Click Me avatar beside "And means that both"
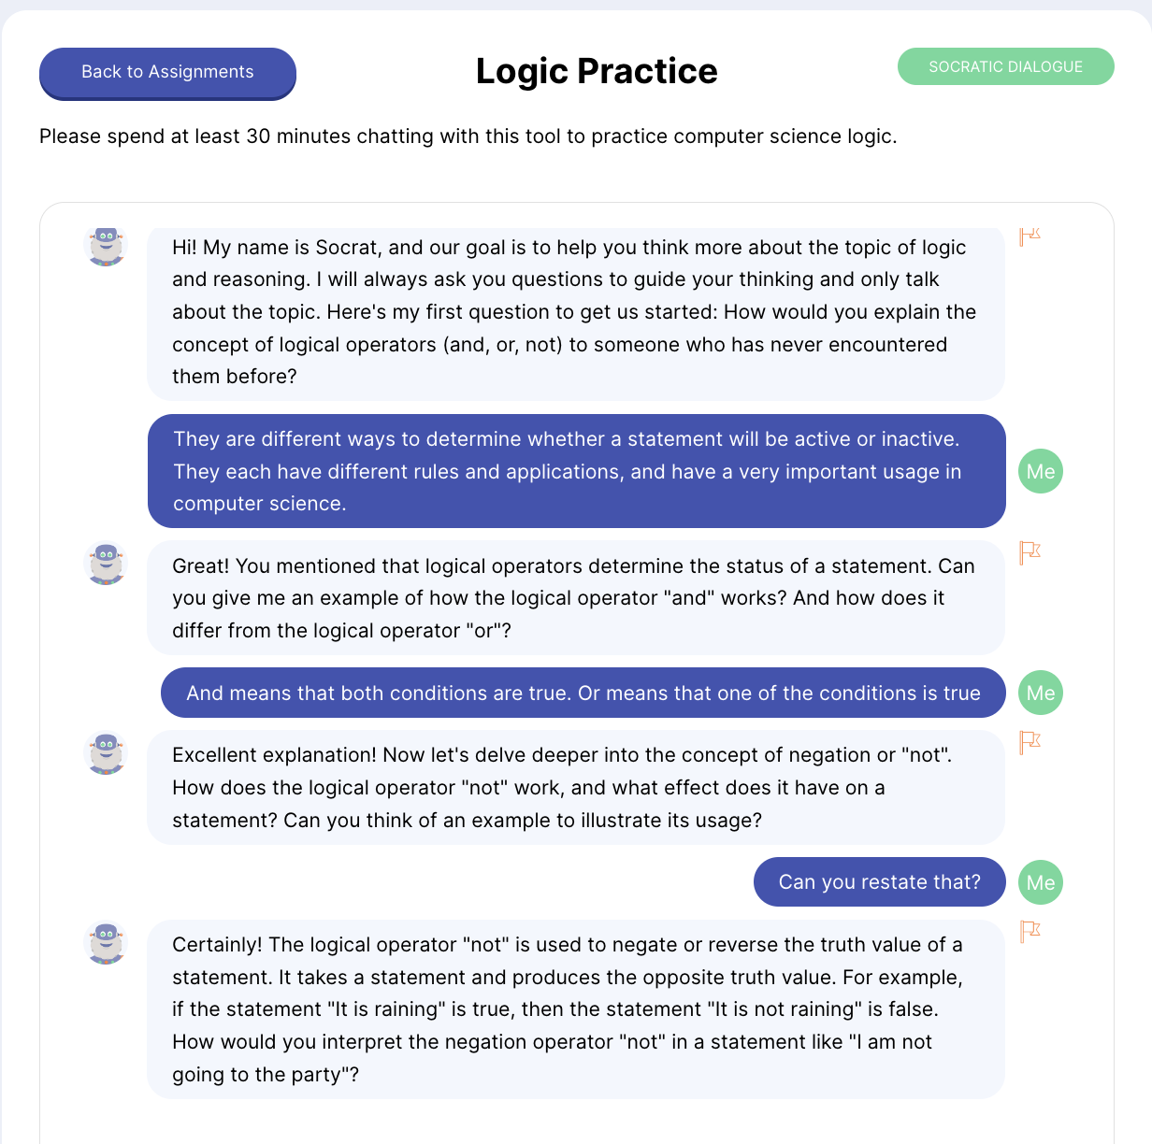 pyautogui.click(x=1041, y=693)
